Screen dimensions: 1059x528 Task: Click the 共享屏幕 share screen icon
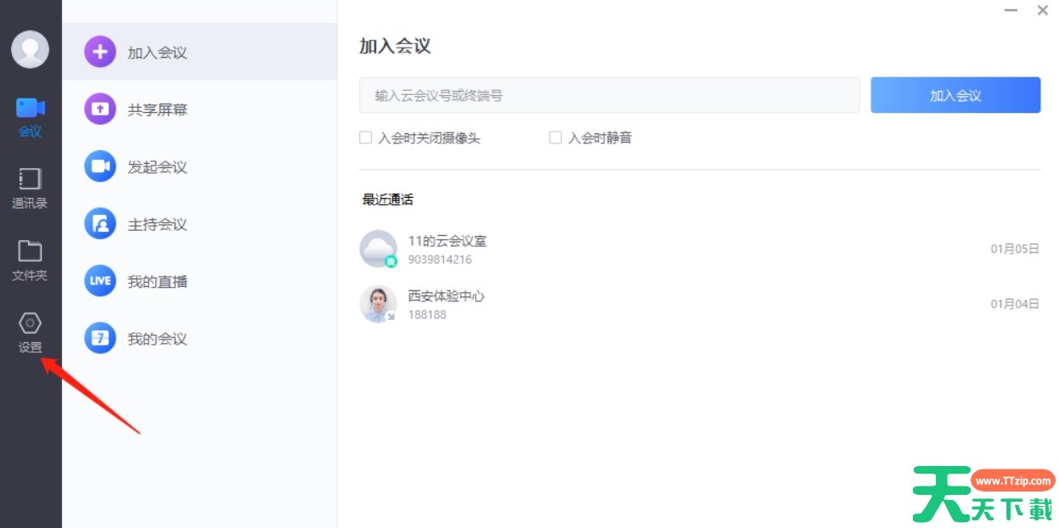(x=100, y=109)
